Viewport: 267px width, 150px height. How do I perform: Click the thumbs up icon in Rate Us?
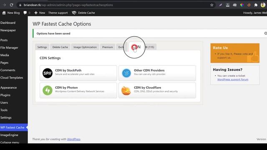[253, 57]
